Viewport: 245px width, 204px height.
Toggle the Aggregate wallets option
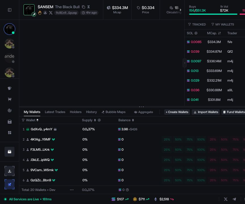click(143, 112)
